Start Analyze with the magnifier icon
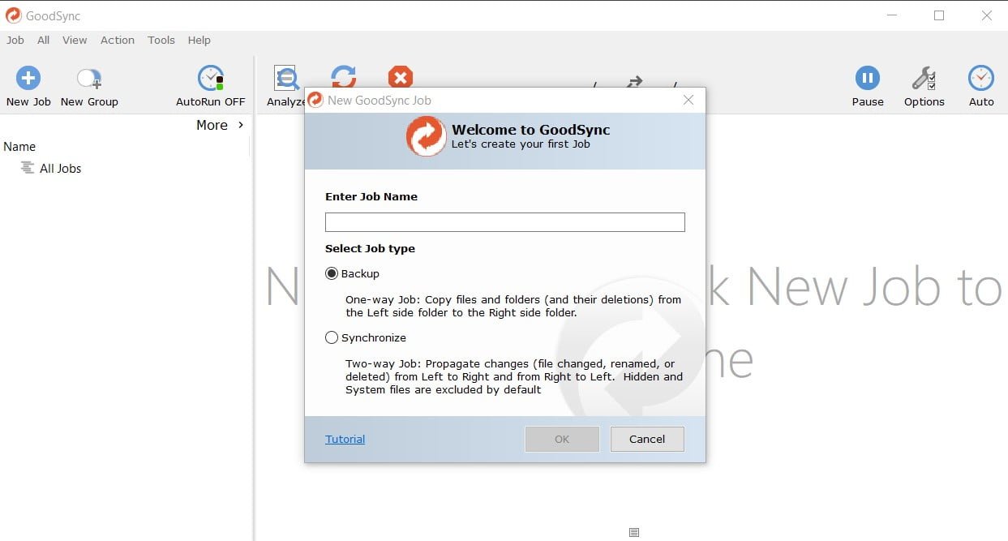The image size is (1008, 541). click(286, 79)
